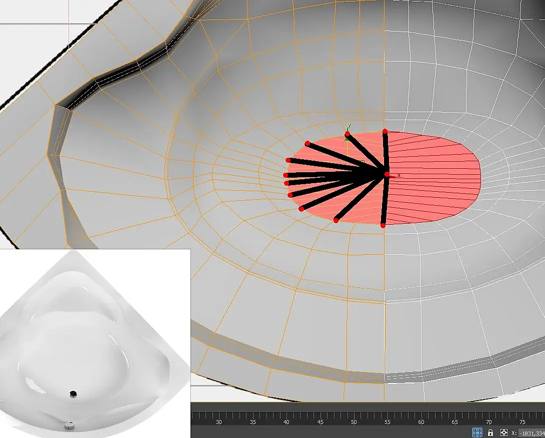
Task: Click frame 60 on the timeline
Action: tap(421, 421)
